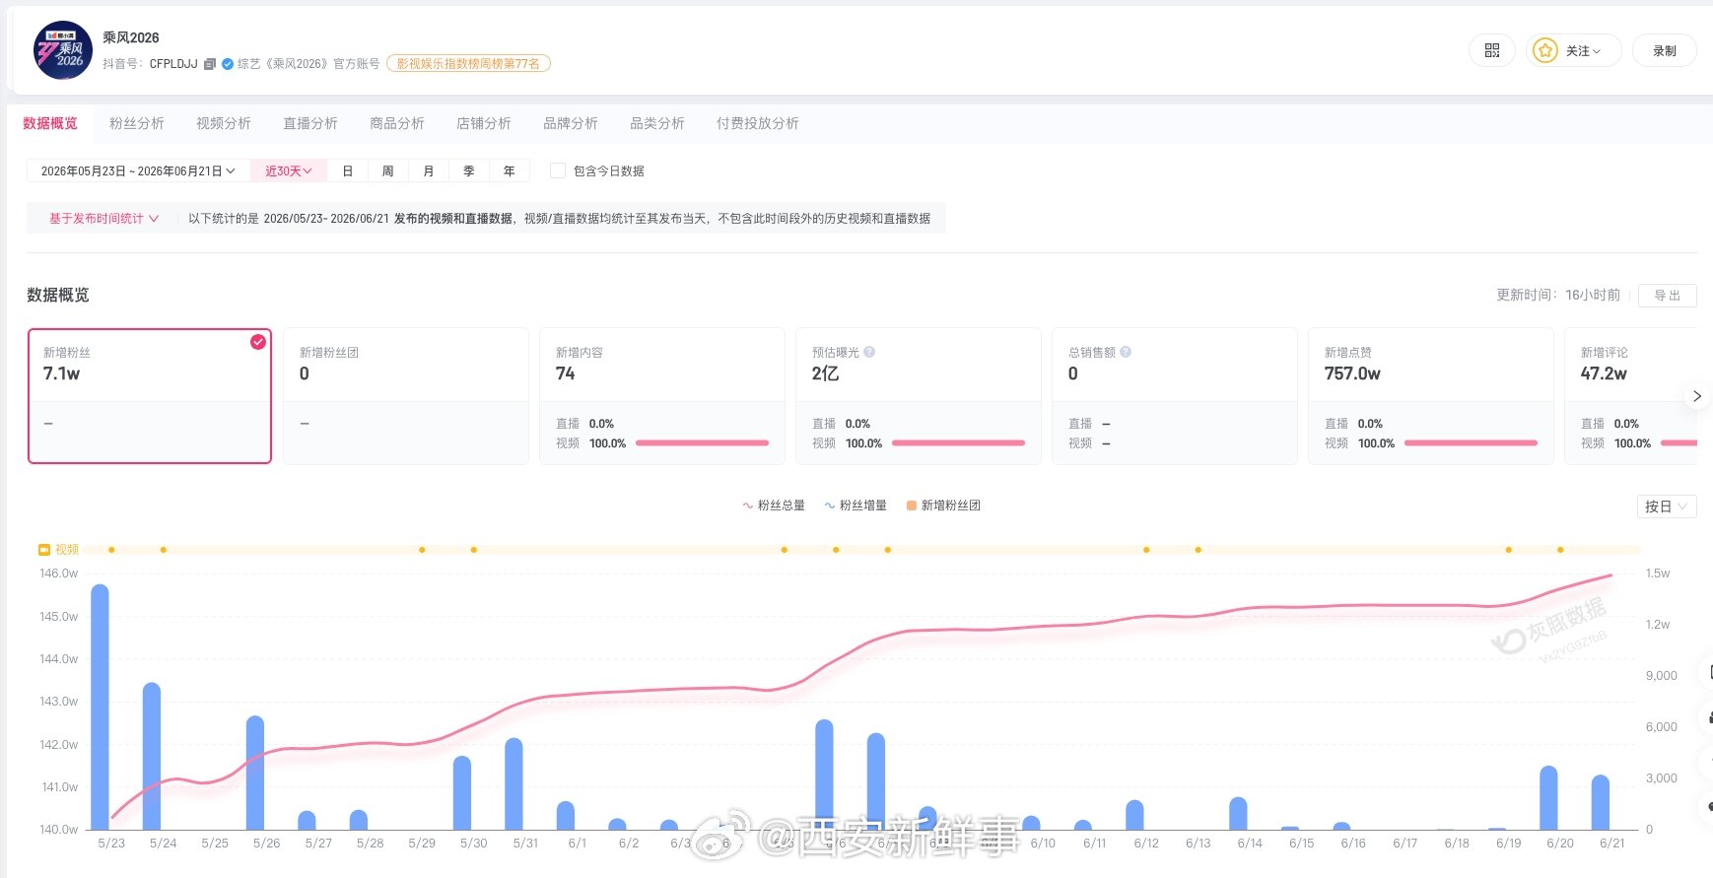Image resolution: width=1713 pixels, height=878 pixels.
Task: Open the 按日 granularity dropdown
Action: point(1667,507)
